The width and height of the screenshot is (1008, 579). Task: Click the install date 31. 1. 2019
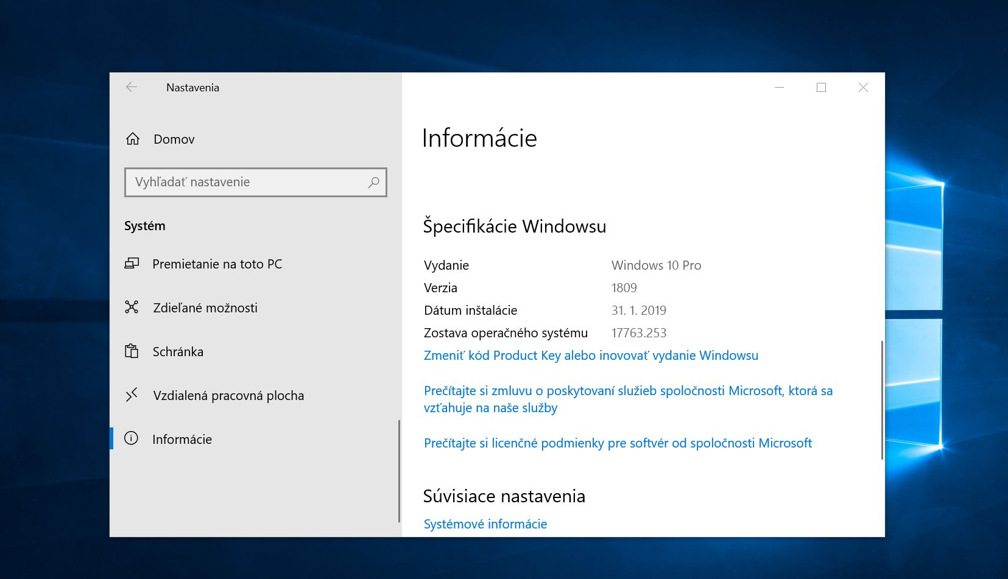pos(639,311)
